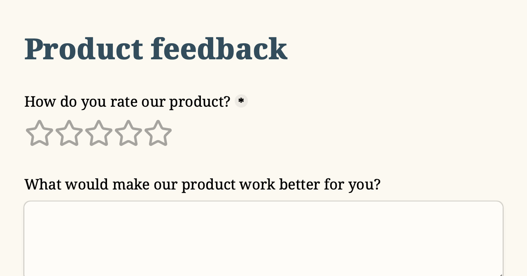Give the product five stars

tap(158, 133)
